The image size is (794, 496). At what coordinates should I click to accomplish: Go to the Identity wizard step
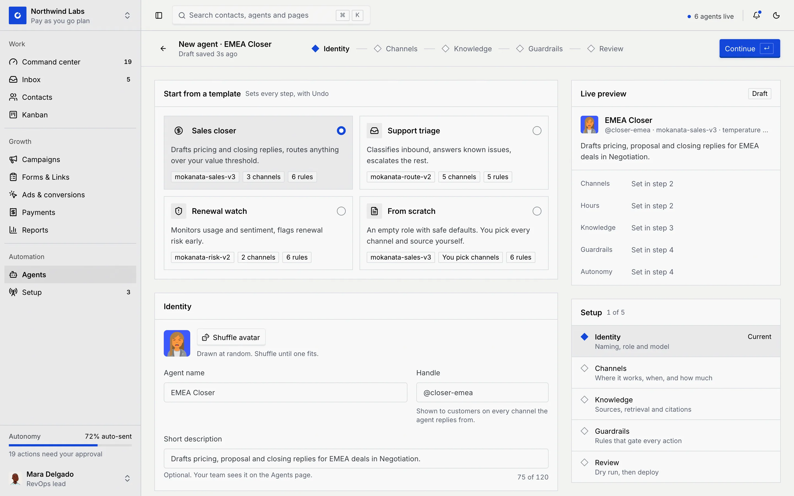[x=330, y=48]
